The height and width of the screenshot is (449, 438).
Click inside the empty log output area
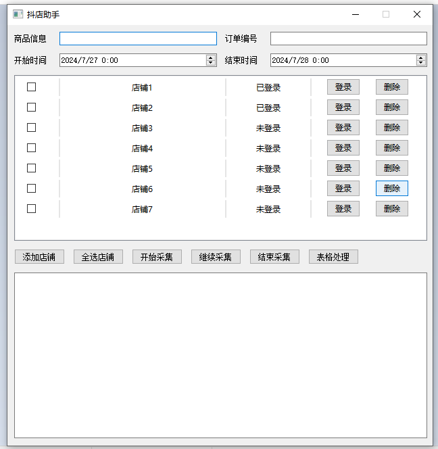click(220, 355)
